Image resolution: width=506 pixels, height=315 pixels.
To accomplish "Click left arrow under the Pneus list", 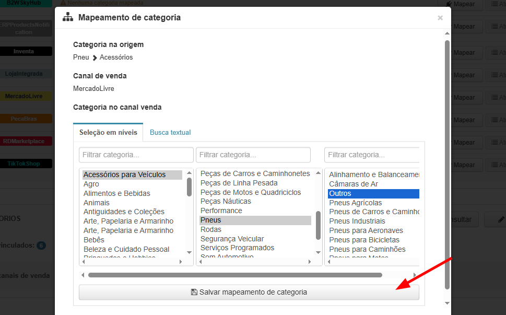I will 201,262.
